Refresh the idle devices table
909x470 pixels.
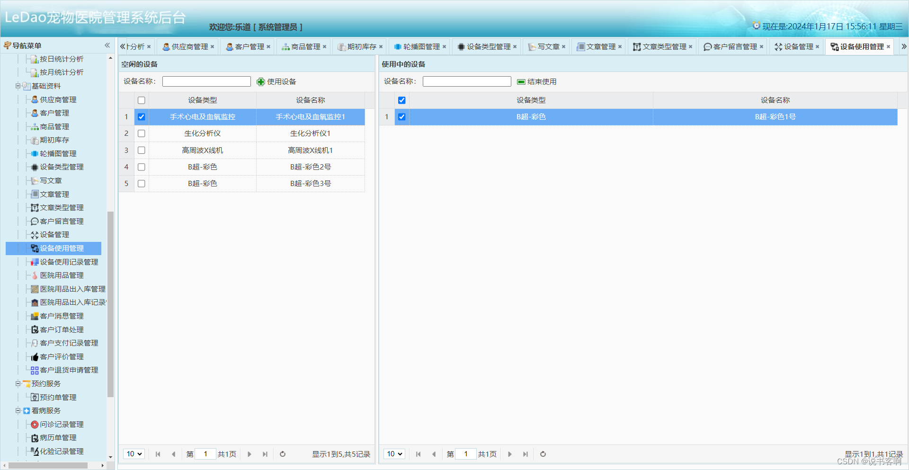tap(283, 454)
